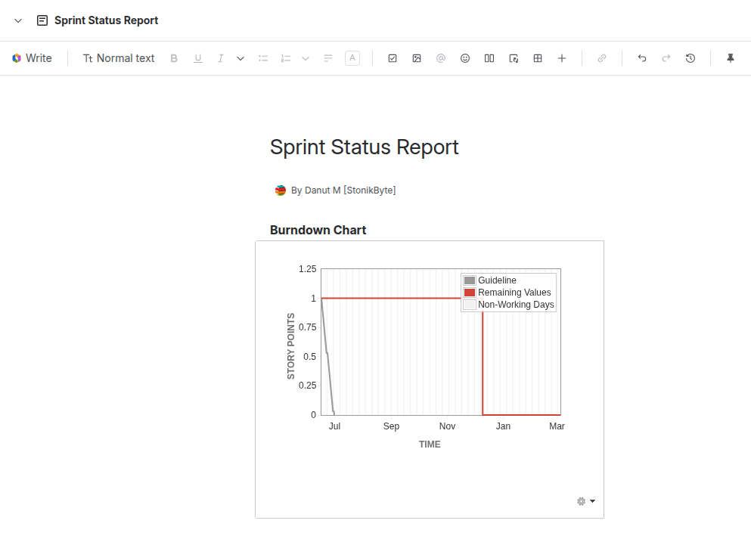Click the Remaining Values legend swatch
The width and height of the screenshot is (751, 539).
[470, 293]
